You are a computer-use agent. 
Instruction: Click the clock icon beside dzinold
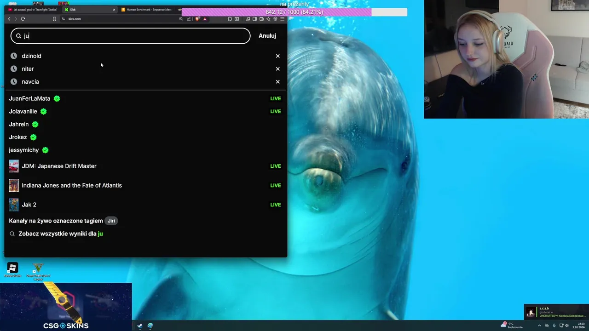[x=14, y=56]
